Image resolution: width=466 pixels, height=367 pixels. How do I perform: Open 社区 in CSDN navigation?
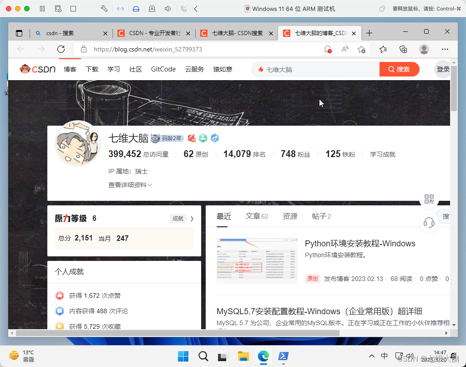(136, 69)
